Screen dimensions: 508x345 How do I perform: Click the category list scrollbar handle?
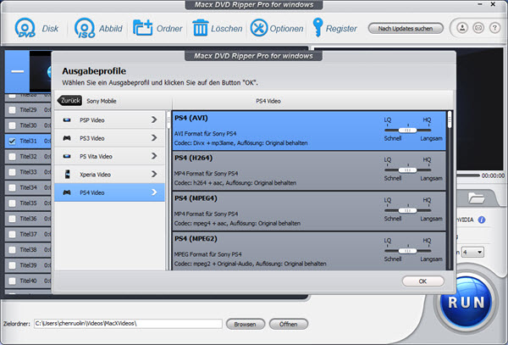click(168, 120)
